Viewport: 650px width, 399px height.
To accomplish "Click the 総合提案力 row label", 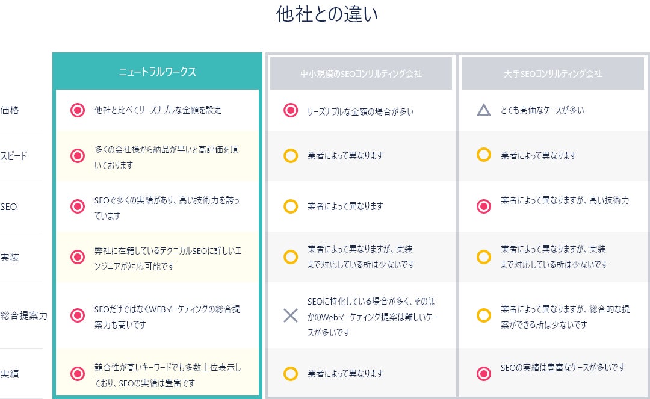I will [23, 315].
